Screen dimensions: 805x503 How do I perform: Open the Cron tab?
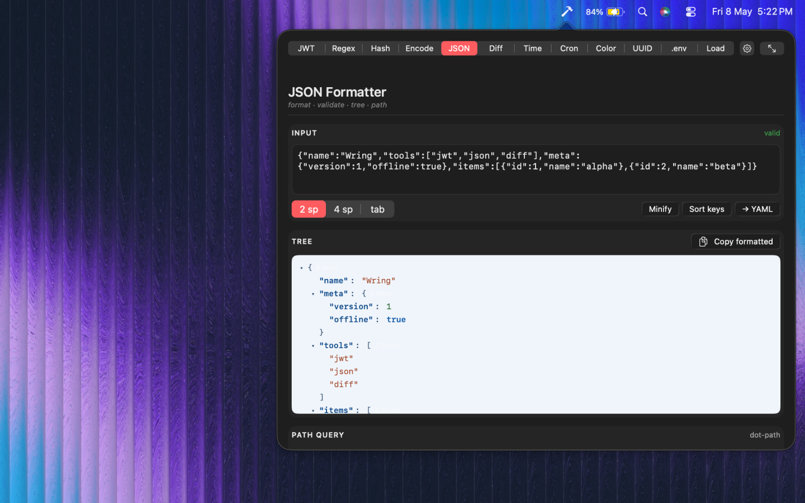[569, 49]
